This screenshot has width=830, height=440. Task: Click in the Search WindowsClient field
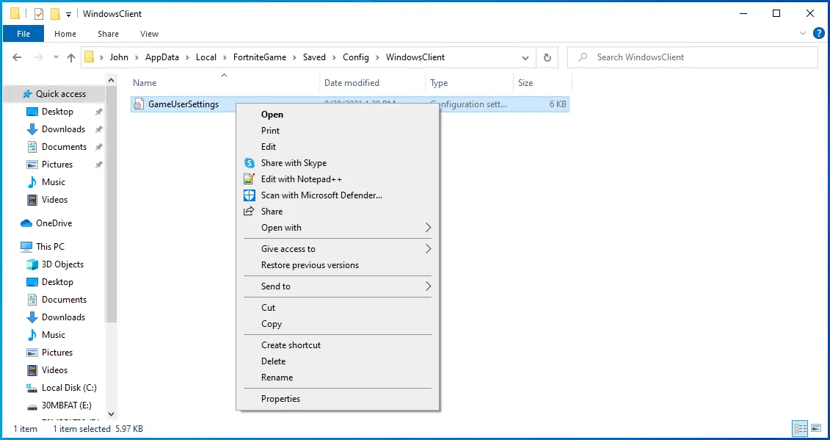(x=692, y=57)
